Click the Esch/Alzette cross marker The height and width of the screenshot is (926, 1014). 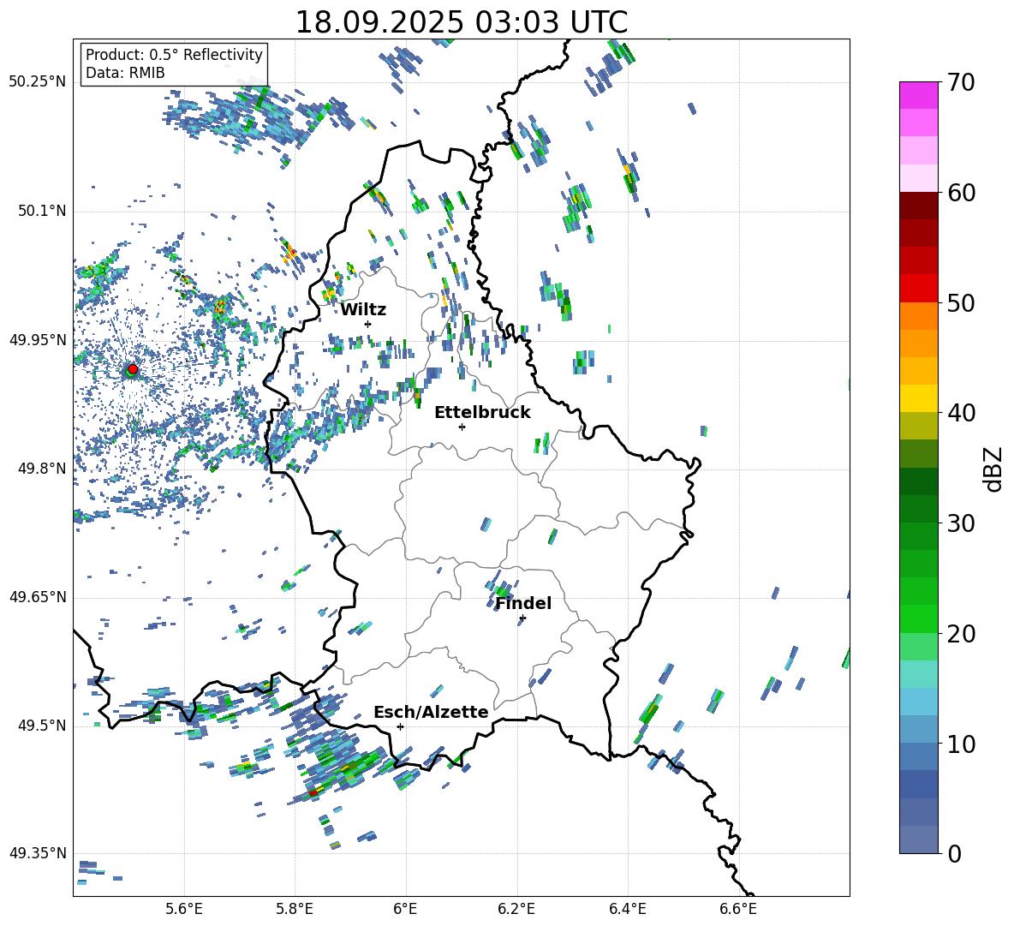pyautogui.click(x=400, y=726)
